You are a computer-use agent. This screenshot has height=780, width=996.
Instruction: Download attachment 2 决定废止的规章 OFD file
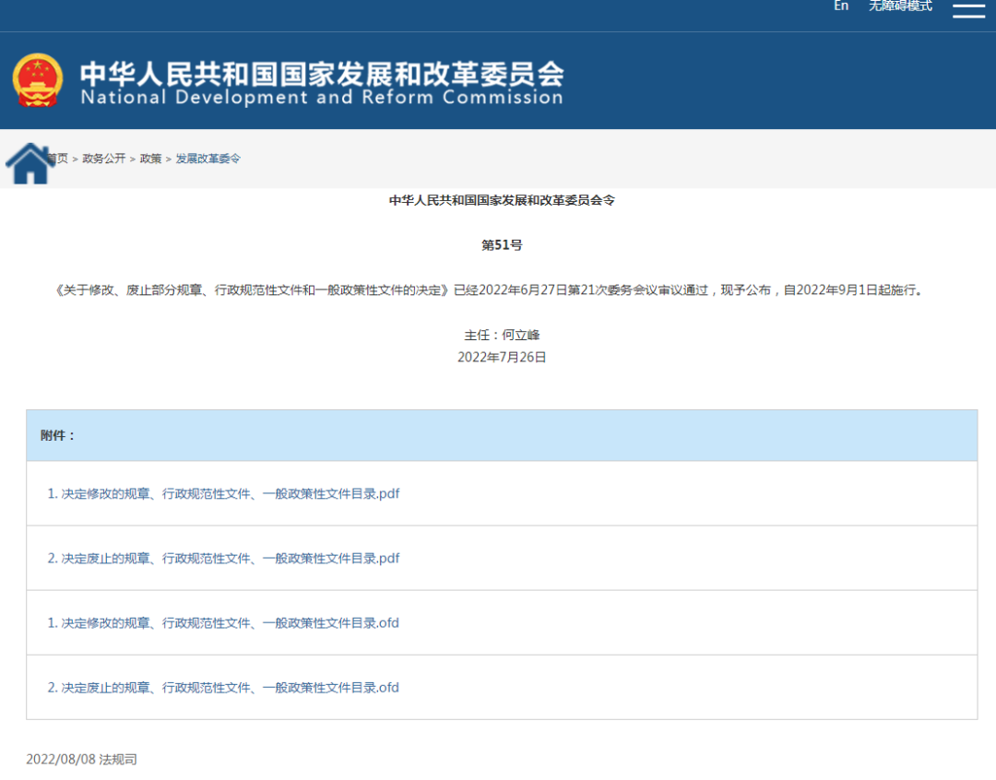[223, 688]
